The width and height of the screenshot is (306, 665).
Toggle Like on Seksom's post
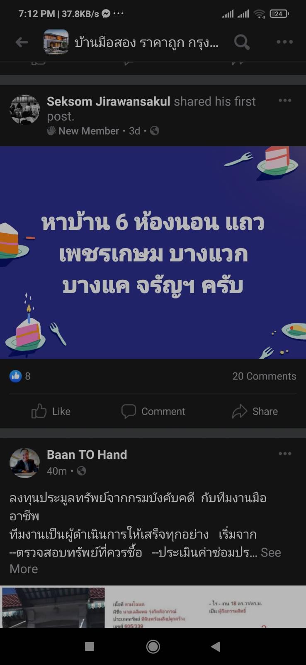pos(51,411)
